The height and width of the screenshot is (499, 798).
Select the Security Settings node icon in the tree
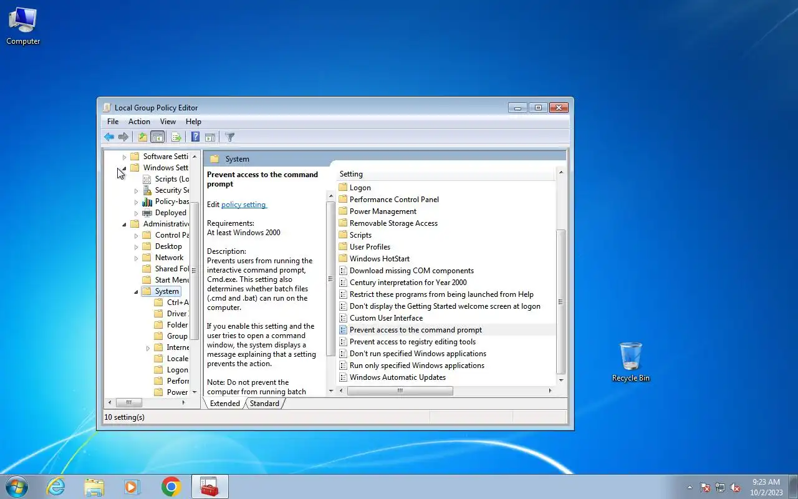[147, 190]
